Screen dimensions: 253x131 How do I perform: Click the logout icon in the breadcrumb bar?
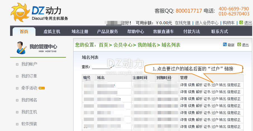tap(239, 45)
